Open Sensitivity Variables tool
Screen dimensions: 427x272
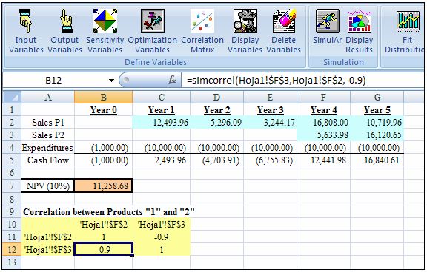(x=105, y=31)
